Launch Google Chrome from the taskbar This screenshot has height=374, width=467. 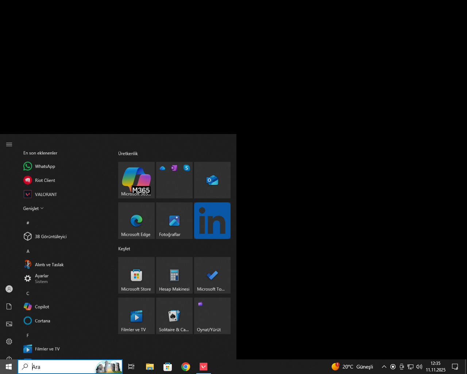(186, 367)
